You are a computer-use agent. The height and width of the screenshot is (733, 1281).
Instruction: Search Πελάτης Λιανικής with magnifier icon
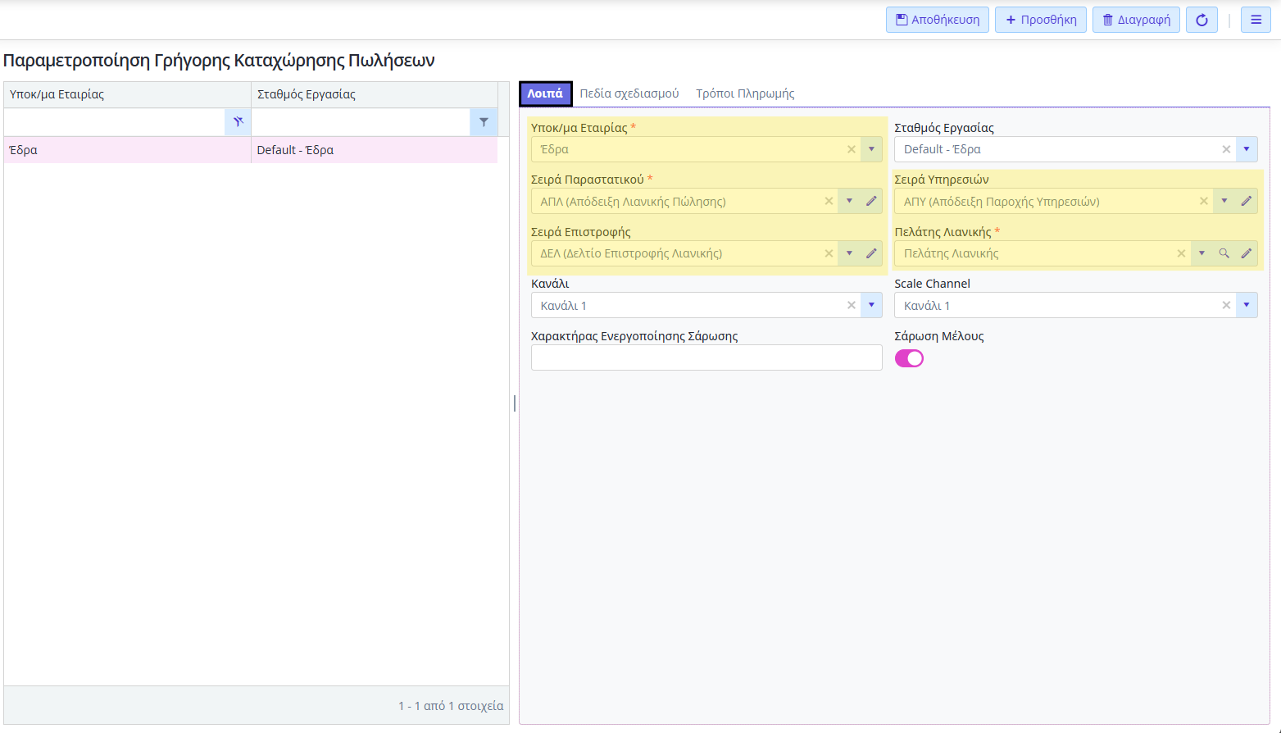pyautogui.click(x=1224, y=253)
